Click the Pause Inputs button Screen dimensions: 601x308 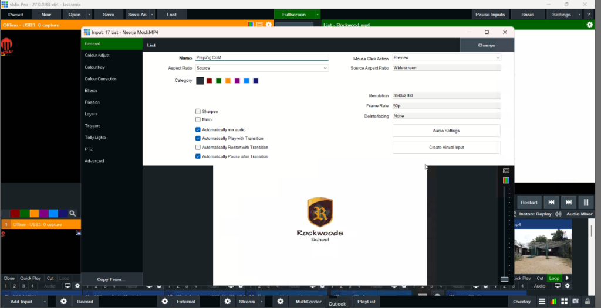[490, 15]
